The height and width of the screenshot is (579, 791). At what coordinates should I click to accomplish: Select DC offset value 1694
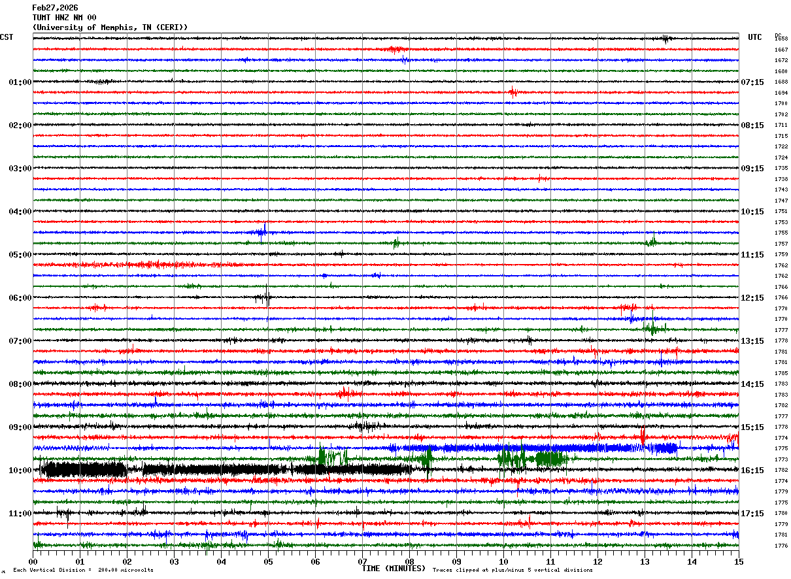781,93
